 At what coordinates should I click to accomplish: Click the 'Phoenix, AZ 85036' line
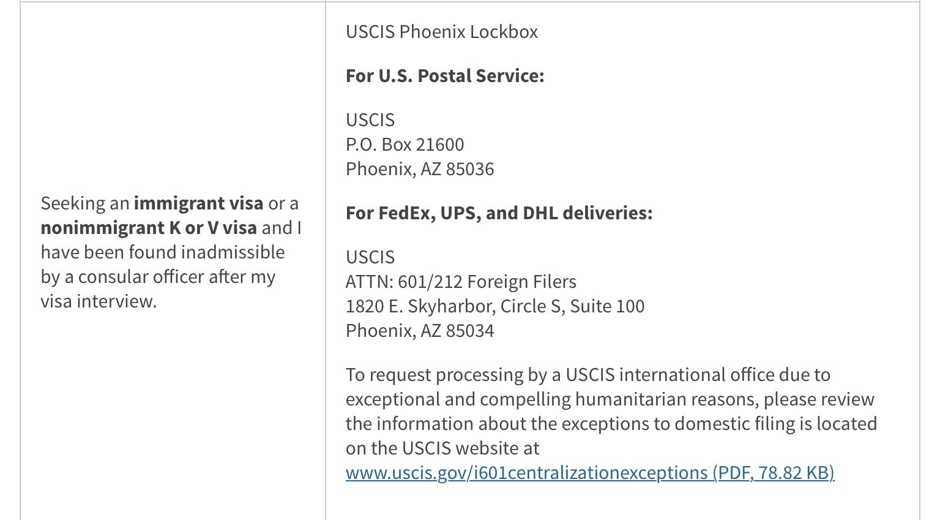click(x=420, y=169)
